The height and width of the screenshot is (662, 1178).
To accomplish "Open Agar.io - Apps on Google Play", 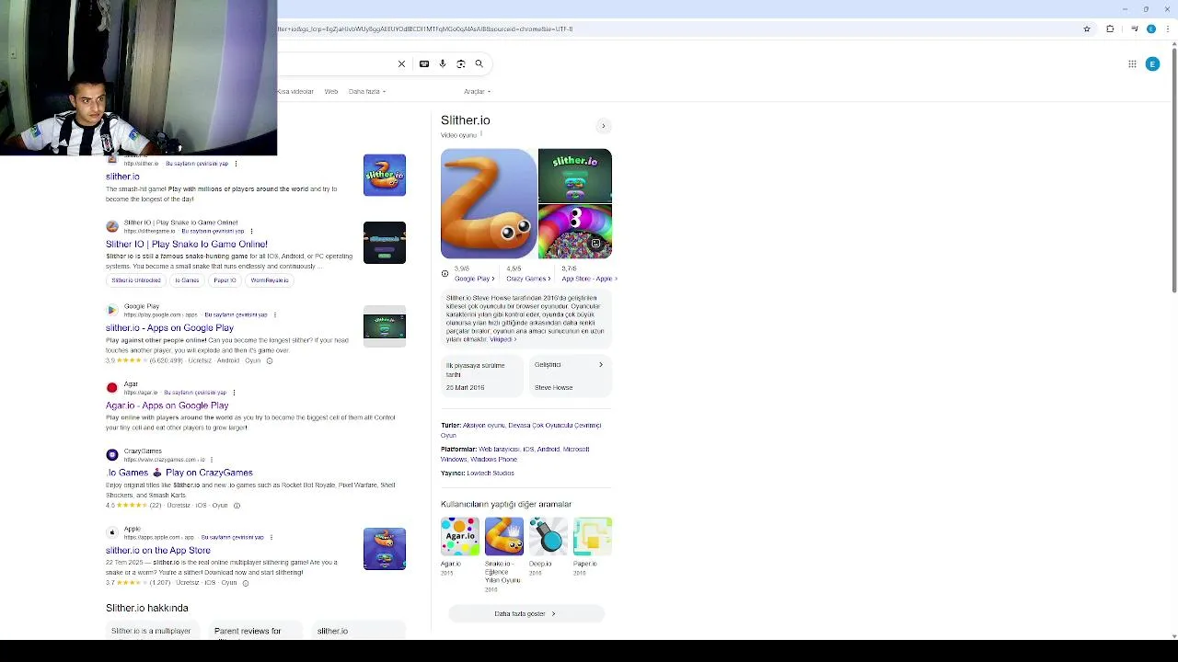I will (167, 405).
